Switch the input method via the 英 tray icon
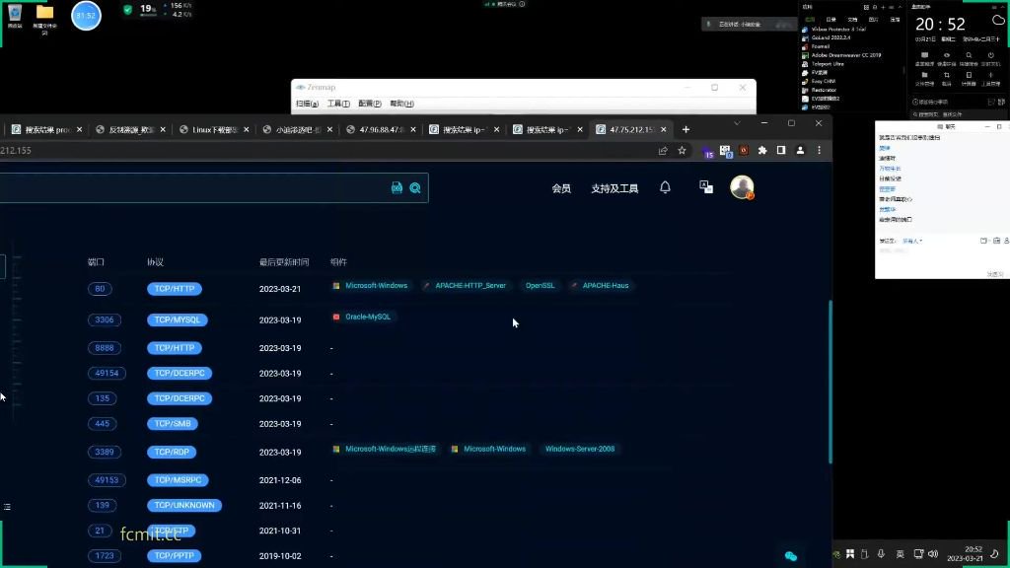This screenshot has width=1010, height=568. (x=900, y=554)
